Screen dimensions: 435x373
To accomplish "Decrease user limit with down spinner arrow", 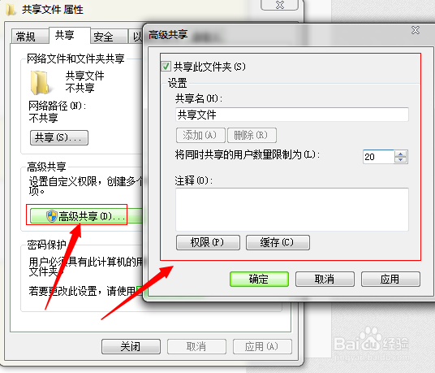I will [401, 160].
